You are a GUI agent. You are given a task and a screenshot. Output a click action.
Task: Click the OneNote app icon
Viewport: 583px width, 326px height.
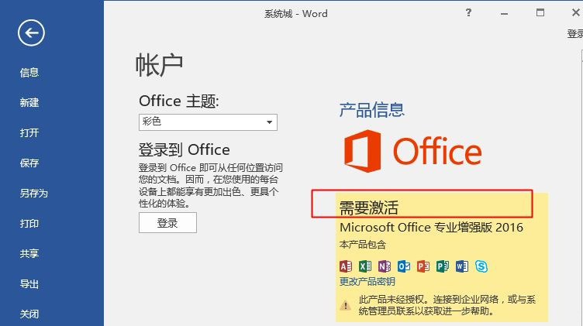point(385,266)
